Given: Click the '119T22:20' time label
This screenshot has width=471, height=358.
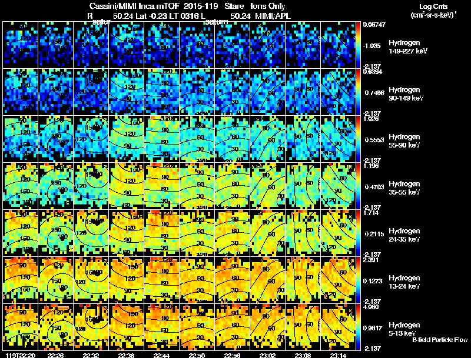Looking at the screenshot, I should click(x=21, y=356).
